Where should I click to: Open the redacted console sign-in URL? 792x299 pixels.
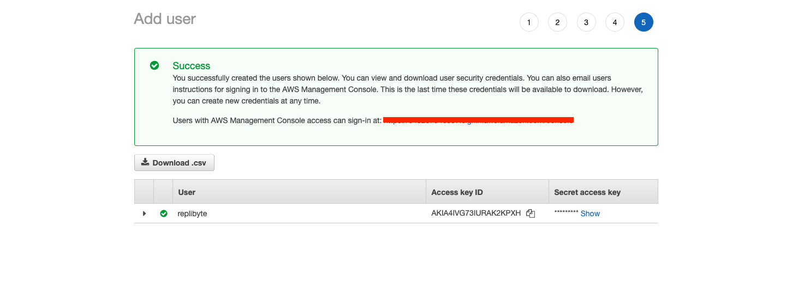(x=478, y=120)
